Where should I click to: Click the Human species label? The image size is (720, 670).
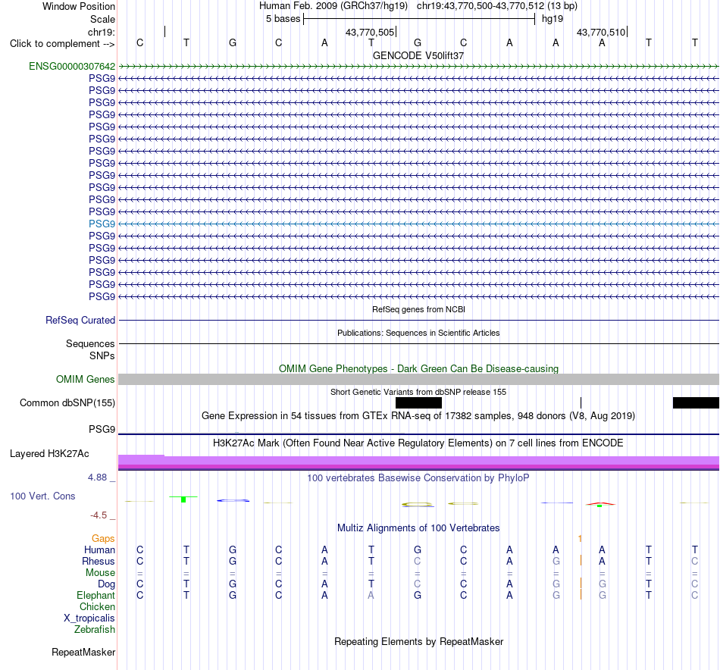(x=99, y=549)
